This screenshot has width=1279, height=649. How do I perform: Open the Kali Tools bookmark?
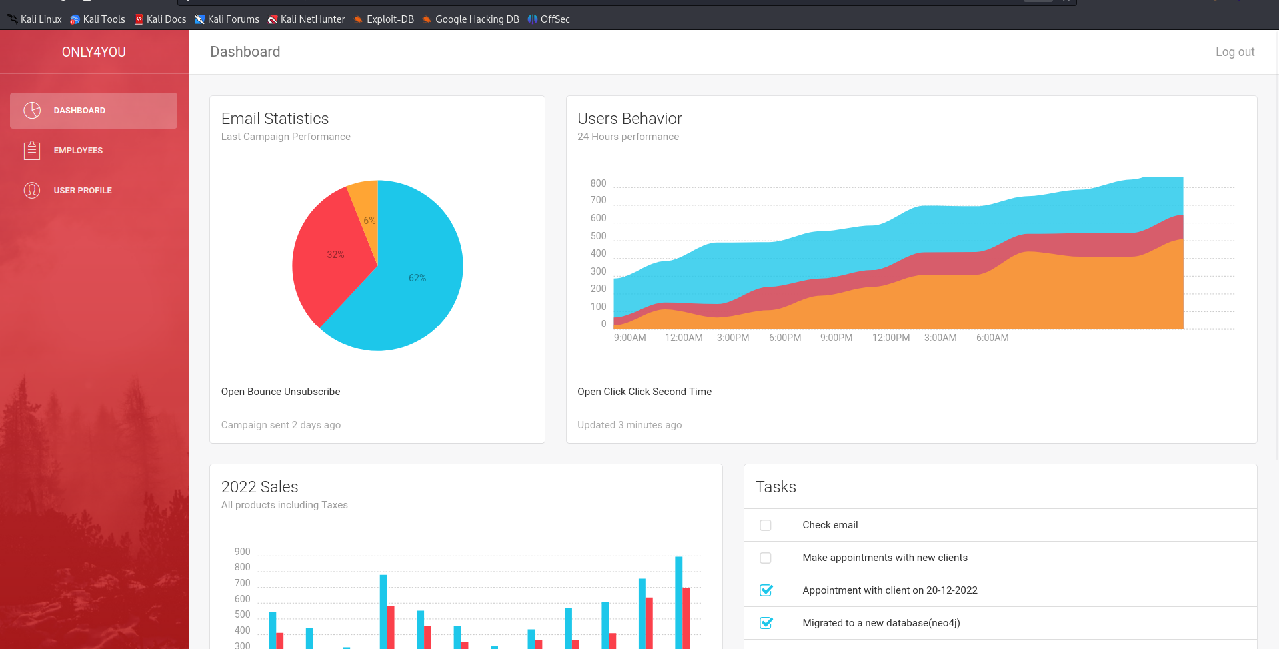97,19
